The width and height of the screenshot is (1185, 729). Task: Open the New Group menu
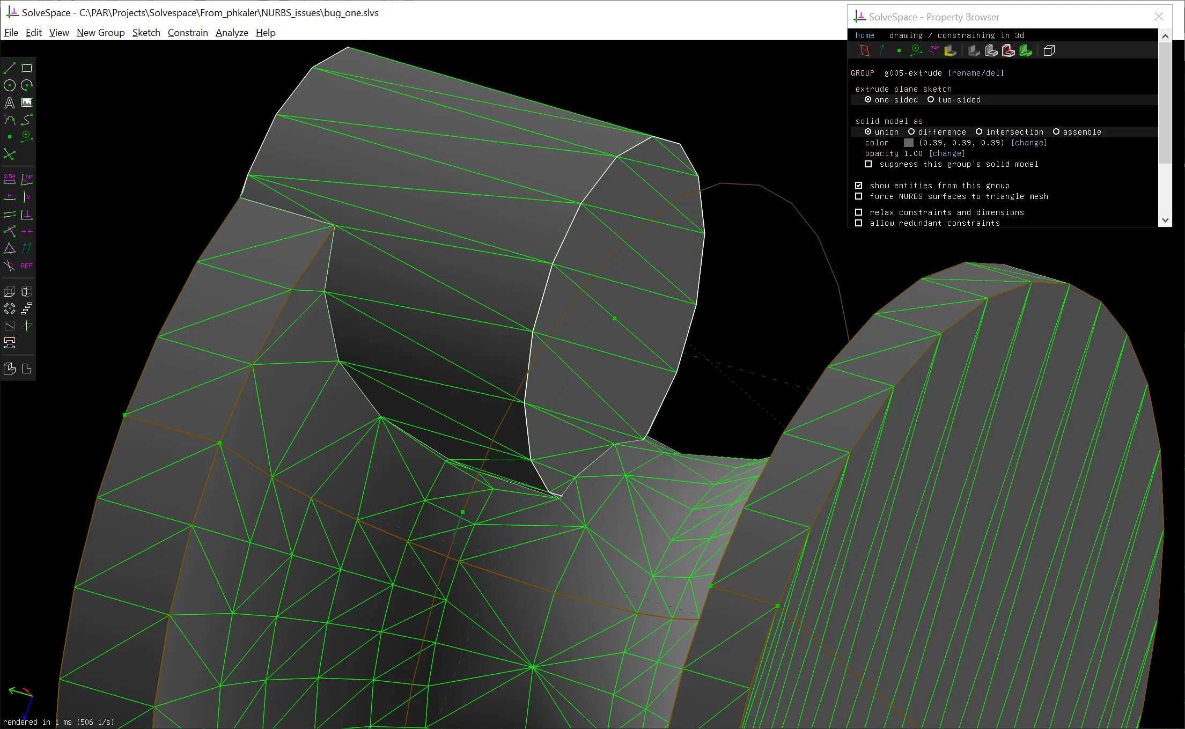pyautogui.click(x=100, y=33)
